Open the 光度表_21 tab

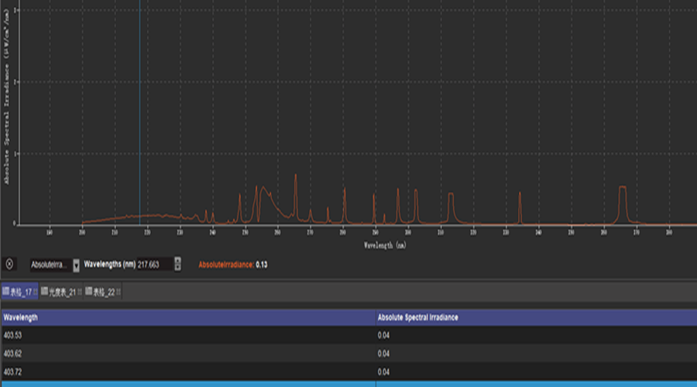click(x=61, y=291)
